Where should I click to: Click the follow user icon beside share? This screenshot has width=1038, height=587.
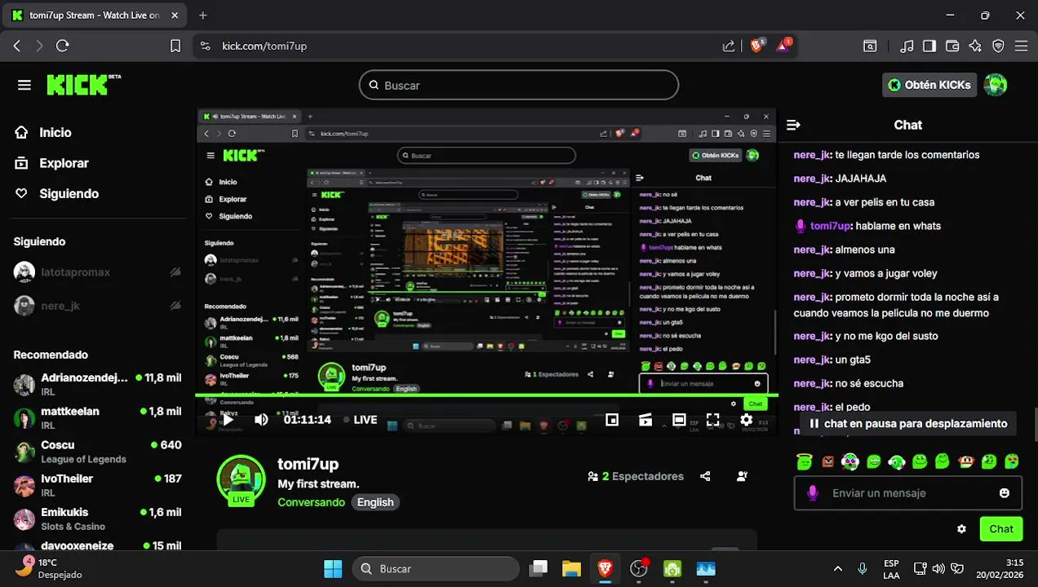point(742,476)
